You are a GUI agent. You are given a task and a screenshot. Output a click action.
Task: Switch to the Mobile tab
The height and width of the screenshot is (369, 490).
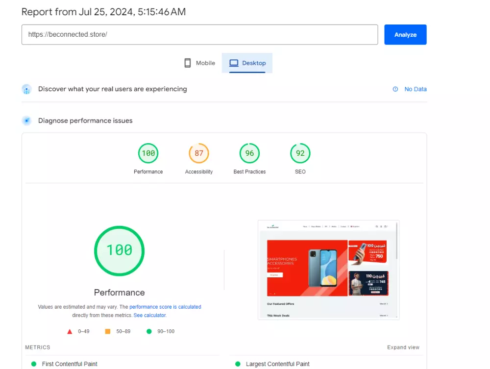[199, 63]
